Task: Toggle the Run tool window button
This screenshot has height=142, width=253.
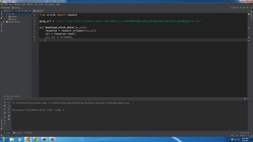Action: tap(7, 133)
